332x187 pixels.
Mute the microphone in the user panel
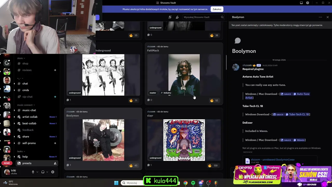[x=33, y=172]
